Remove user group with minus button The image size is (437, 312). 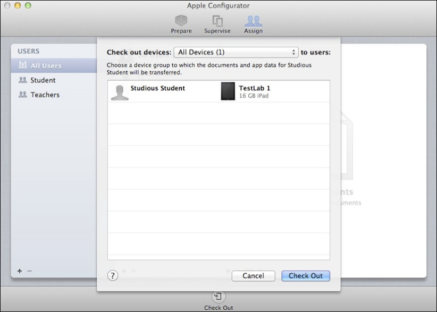pyautogui.click(x=30, y=271)
